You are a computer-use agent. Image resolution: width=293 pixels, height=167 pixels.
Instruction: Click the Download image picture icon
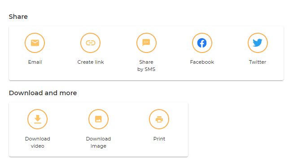click(x=98, y=119)
